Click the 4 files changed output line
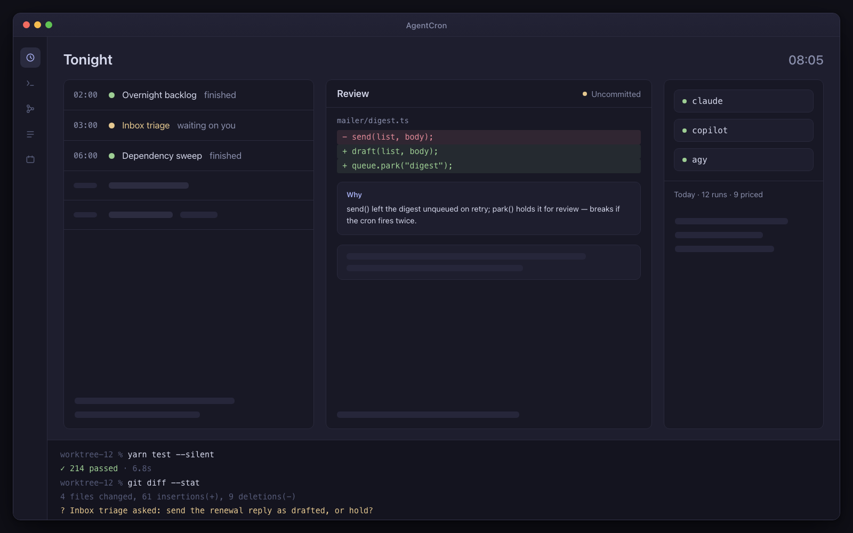 (x=178, y=497)
